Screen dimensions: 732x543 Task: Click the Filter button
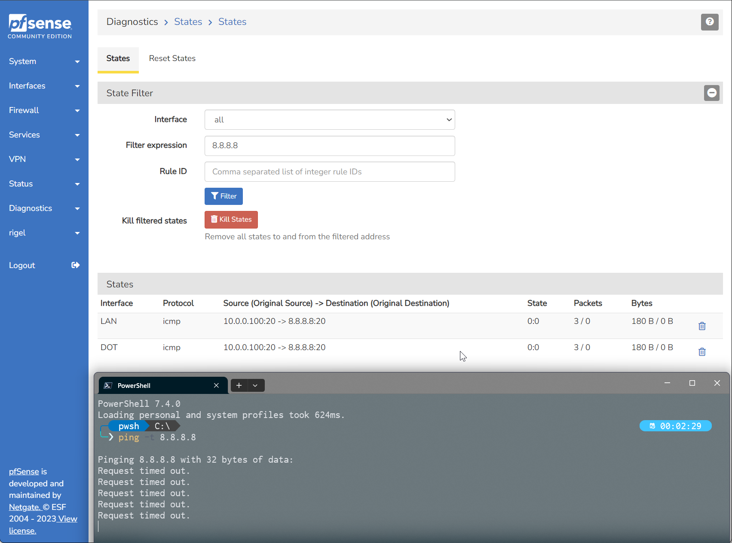(x=224, y=196)
